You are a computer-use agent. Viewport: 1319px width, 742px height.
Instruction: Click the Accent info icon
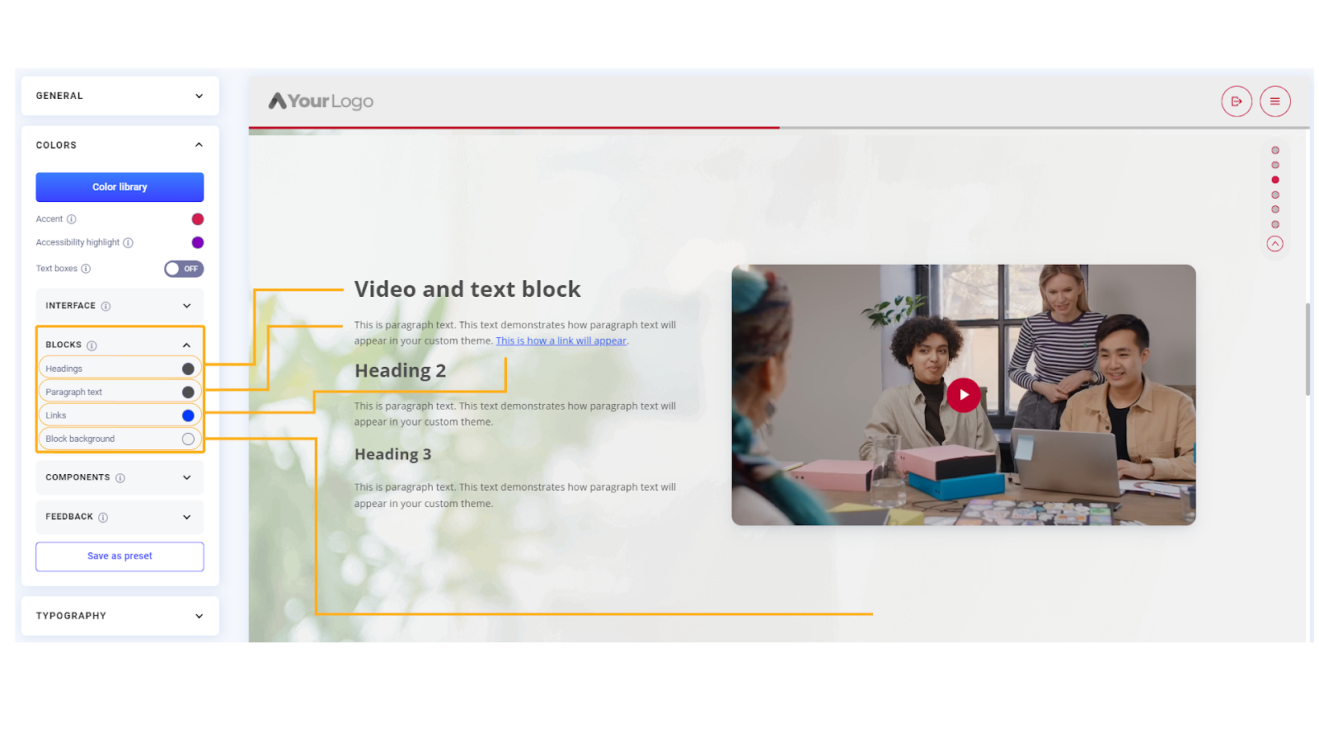(72, 219)
